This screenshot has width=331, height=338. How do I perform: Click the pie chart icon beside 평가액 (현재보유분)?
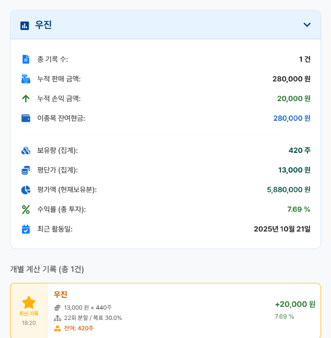coord(26,190)
